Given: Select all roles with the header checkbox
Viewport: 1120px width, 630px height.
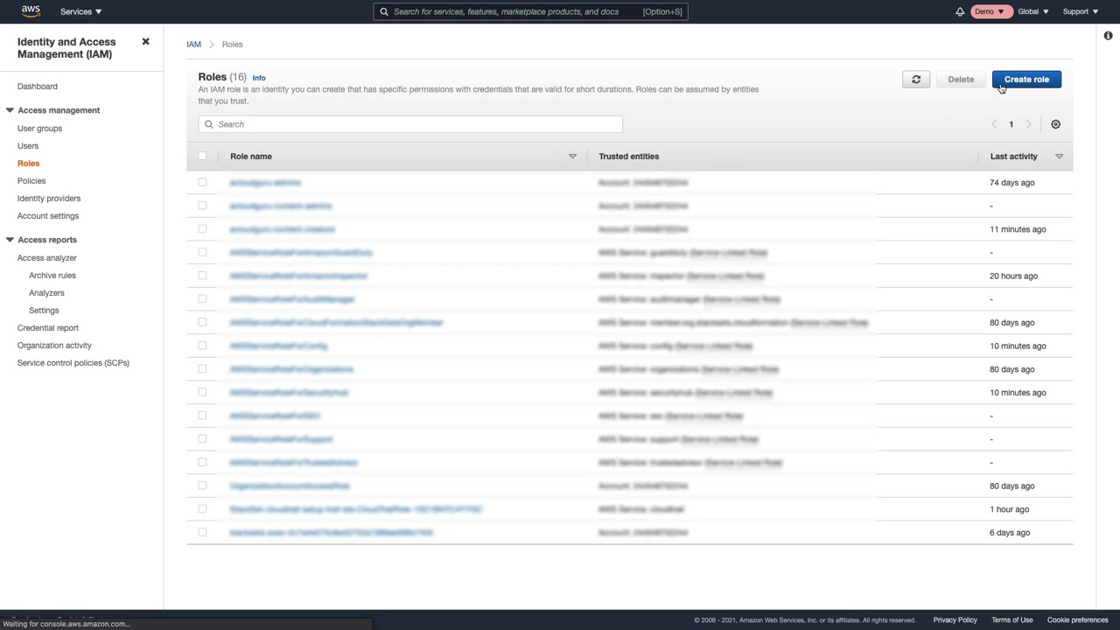Looking at the screenshot, I should pos(202,156).
